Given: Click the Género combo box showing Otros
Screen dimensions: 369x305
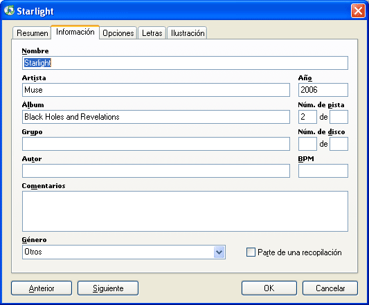Looking at the screenshot, I should [x=124, y=252].
